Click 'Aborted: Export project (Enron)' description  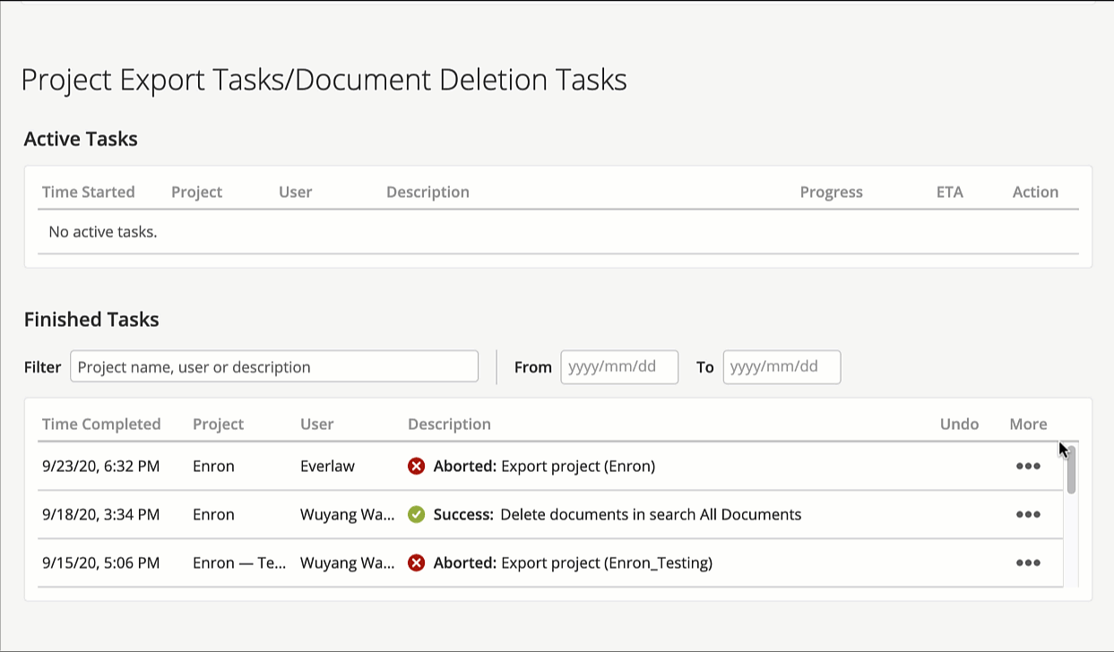[544, 466]
